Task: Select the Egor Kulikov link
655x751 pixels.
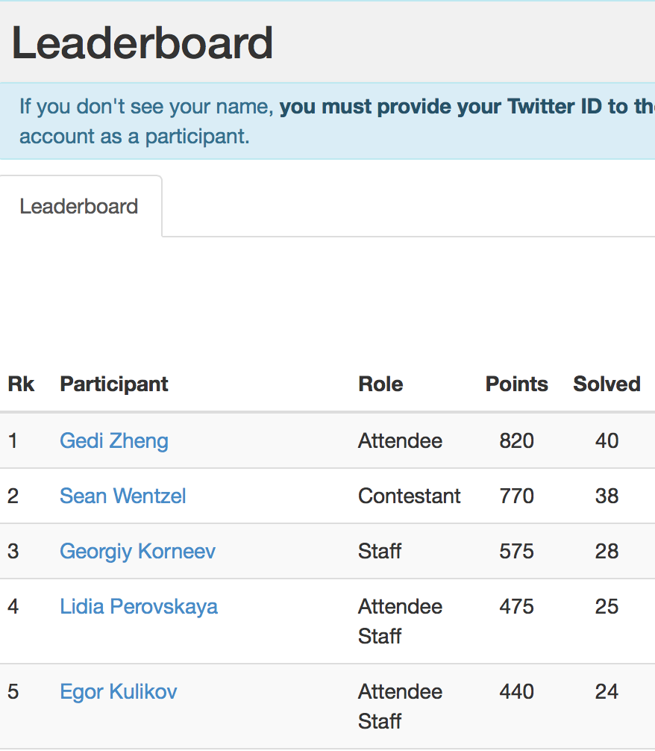Action: point(119,692)
